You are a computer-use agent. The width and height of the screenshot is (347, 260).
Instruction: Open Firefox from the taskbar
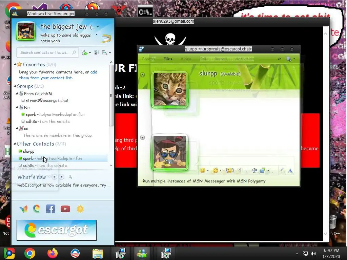[53, 253]
